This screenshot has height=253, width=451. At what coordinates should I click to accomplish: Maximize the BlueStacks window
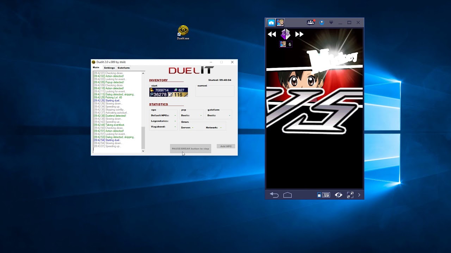pos(349,22)
